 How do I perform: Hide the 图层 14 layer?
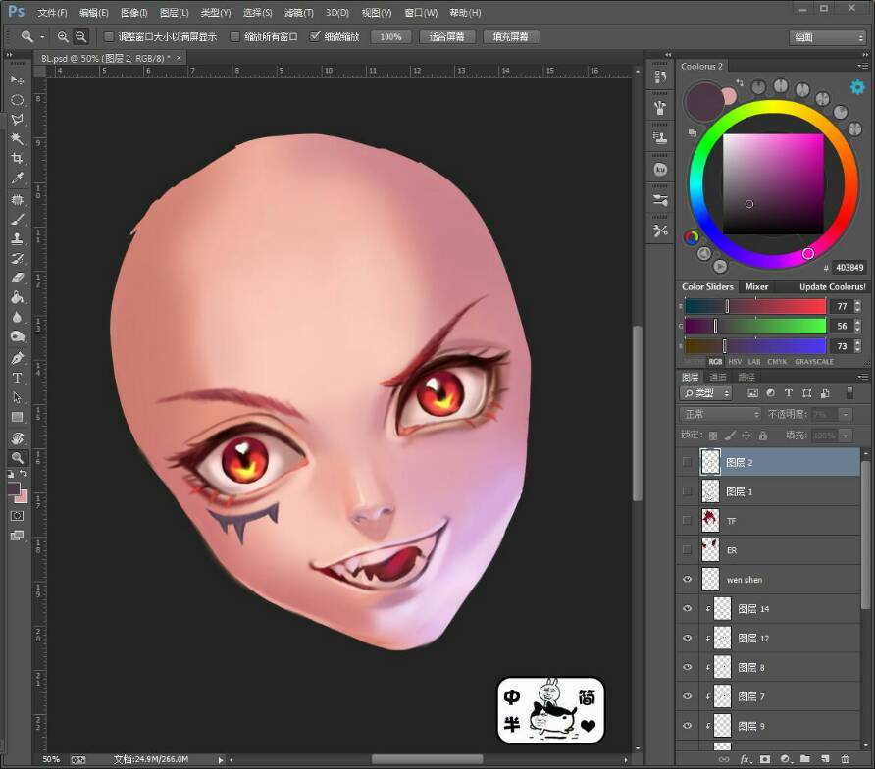[x=687, y=608]
